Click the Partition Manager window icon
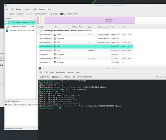The image size is (166, 140). (x=6, y=5)
